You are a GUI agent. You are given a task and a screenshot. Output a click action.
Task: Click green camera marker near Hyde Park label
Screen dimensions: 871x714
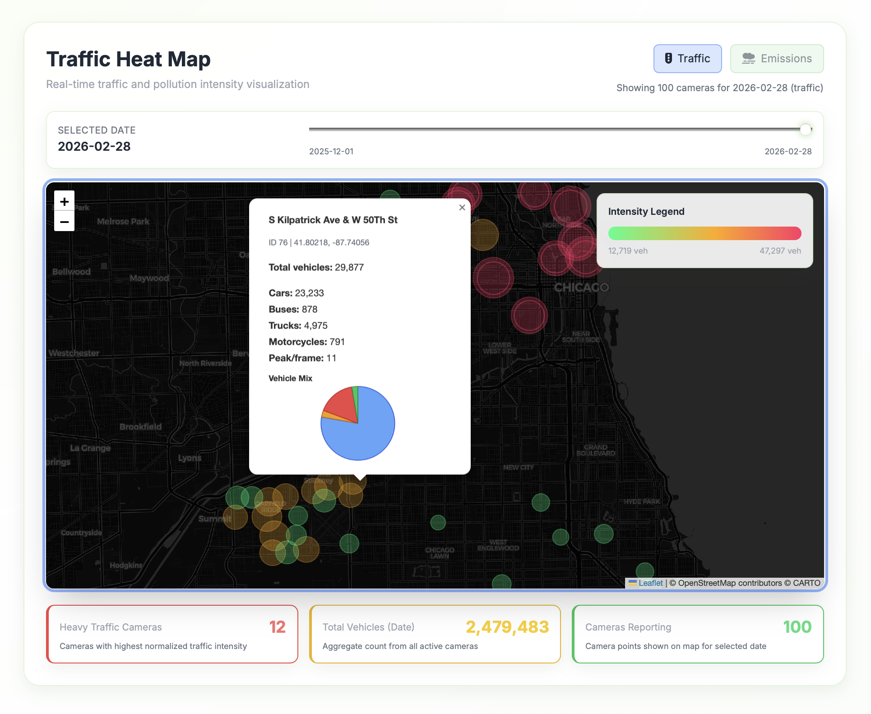603,534
